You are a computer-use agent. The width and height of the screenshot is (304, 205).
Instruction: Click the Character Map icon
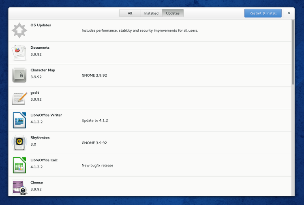[19, 75]
